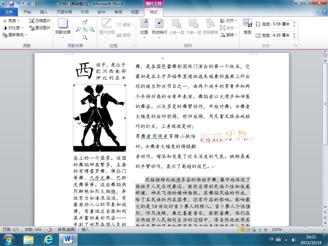Click the zoom in plus button
328x246 pixels.
point(324,229)
